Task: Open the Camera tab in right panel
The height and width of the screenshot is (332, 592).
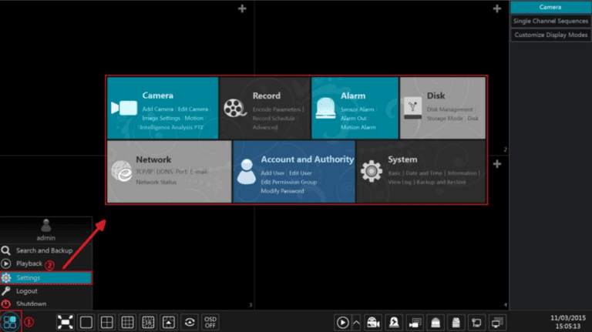Action: pyautogui.click(x=550, y=7)
